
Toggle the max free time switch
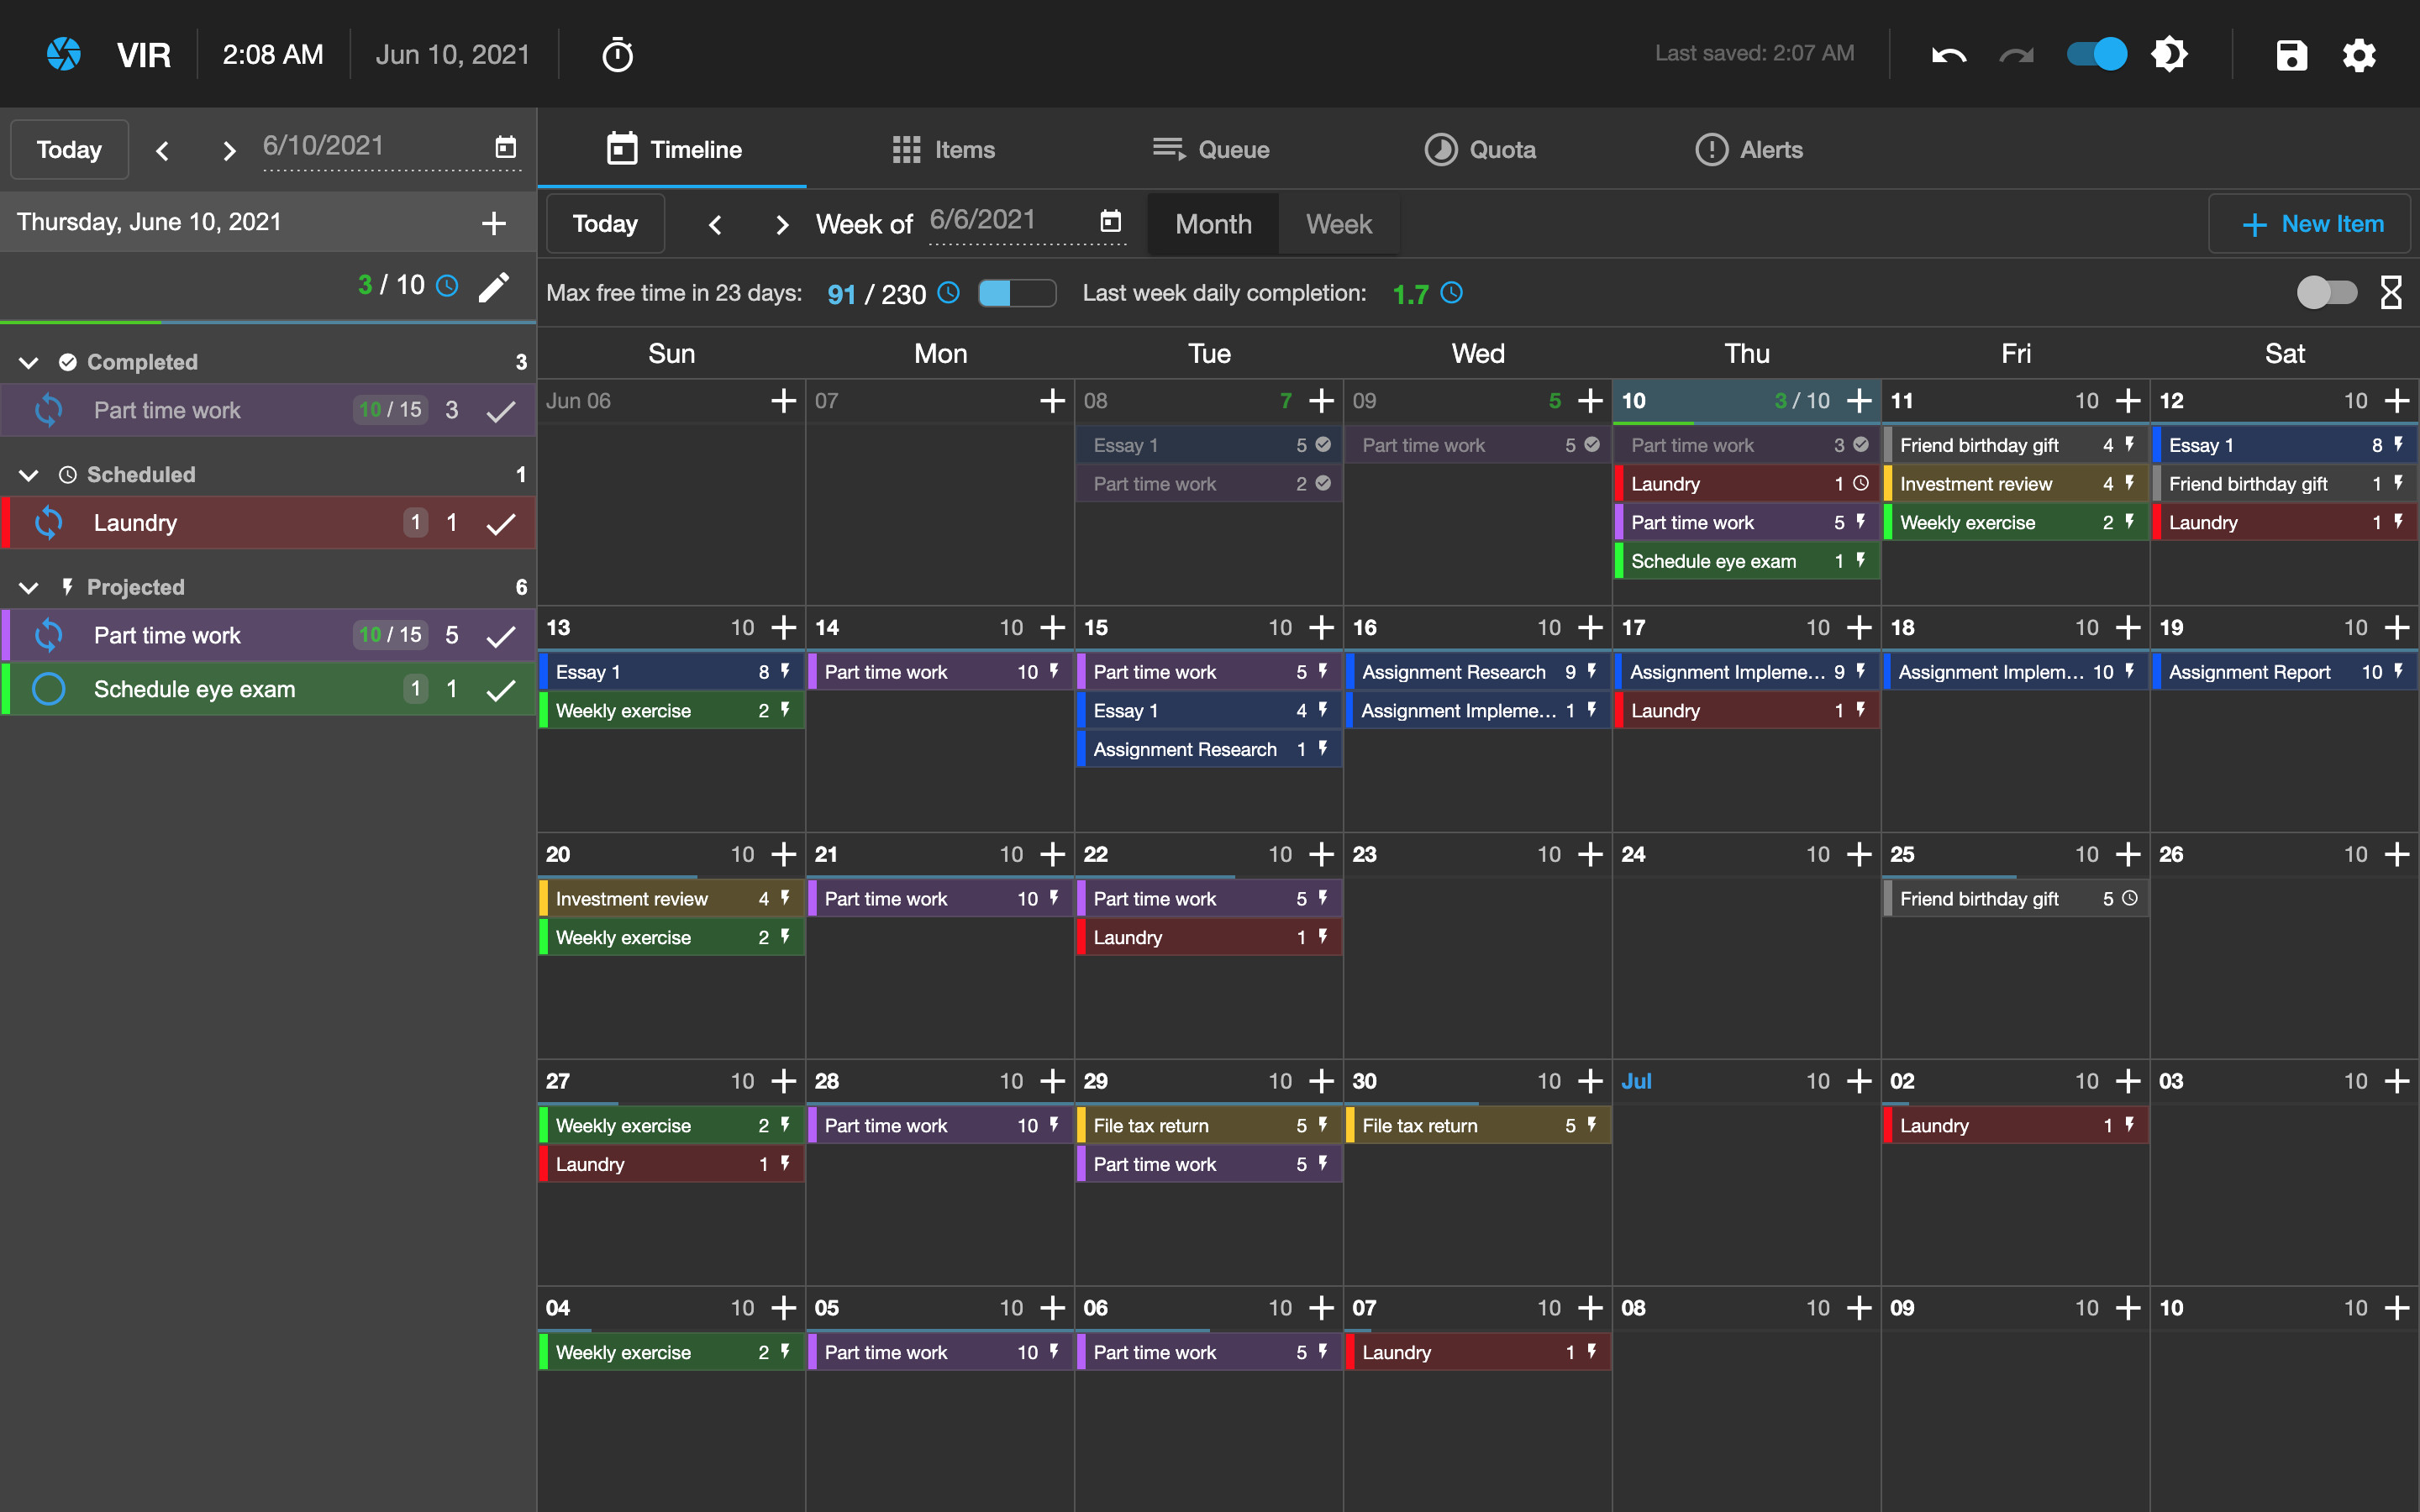[x=1016, y=293]
